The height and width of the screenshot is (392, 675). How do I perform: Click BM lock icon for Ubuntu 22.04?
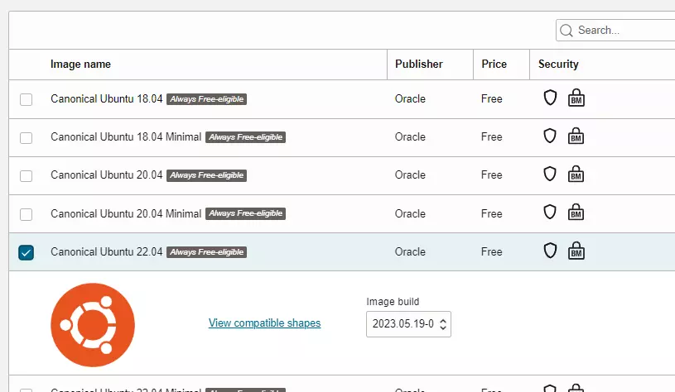pyautogui.click(x=576, y=251)
